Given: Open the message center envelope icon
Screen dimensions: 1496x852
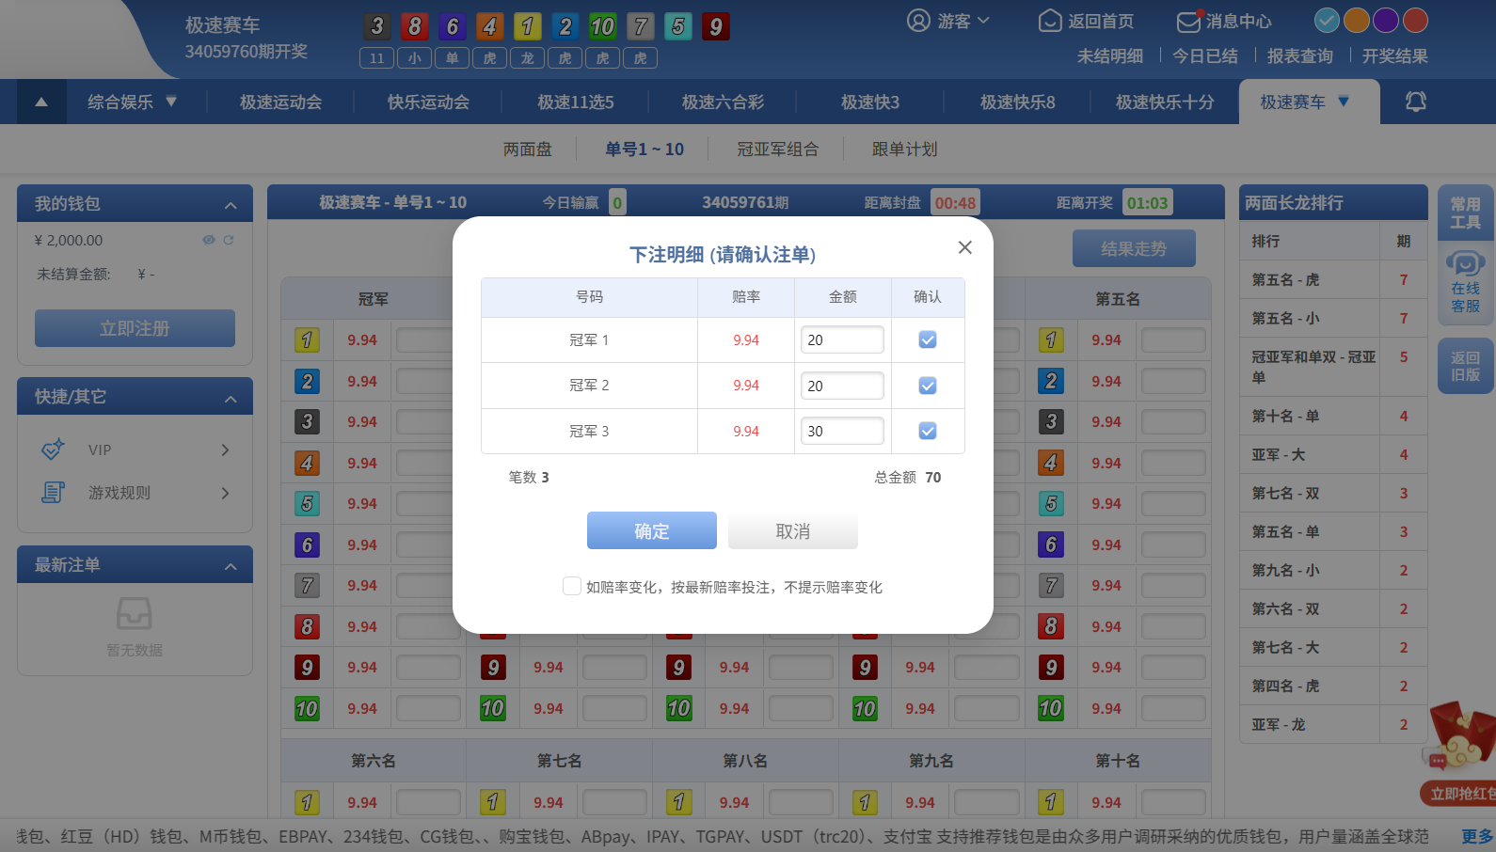Looking at the screenshot, I should 1189,21.
